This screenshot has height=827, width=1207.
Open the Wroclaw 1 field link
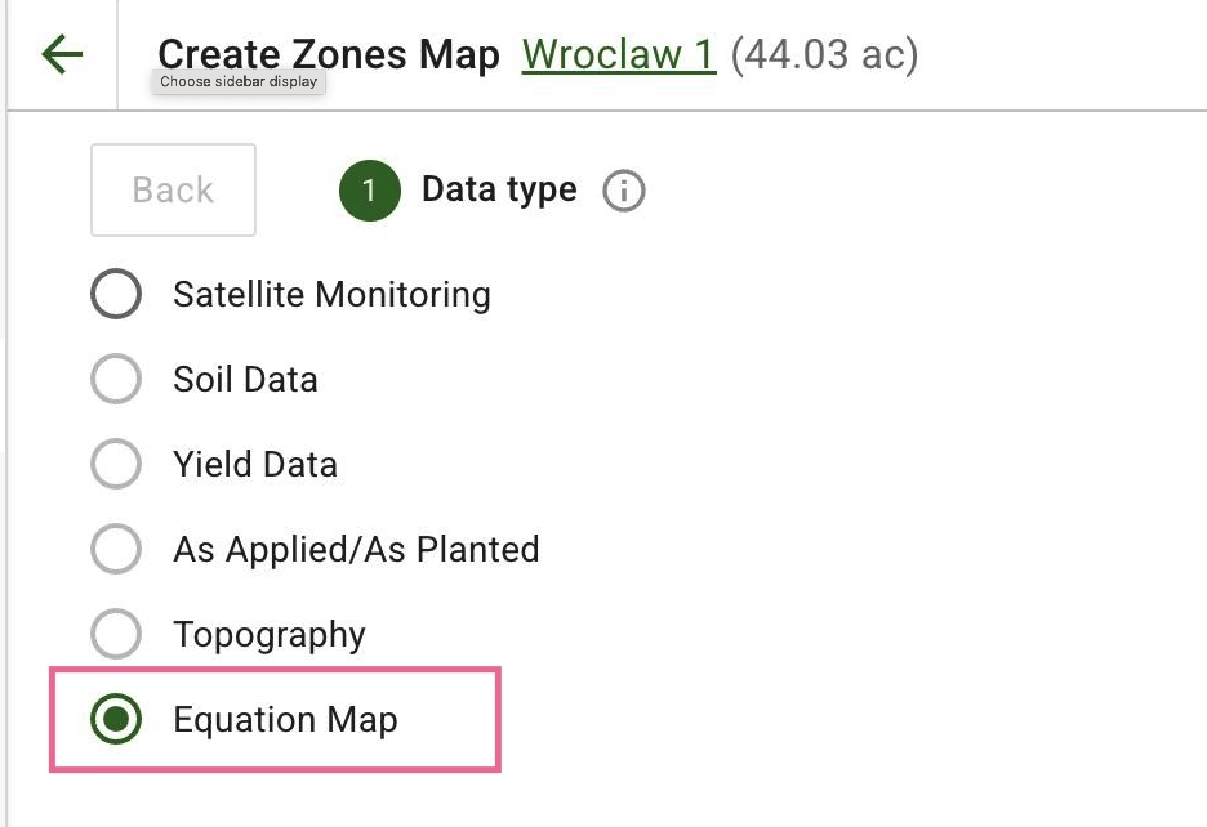click(618, 54)
